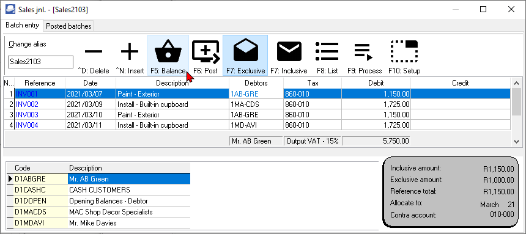Click date cell 2021/03/10
The width and height of the screenshot is (526, 234).
[x=91, y=115]
